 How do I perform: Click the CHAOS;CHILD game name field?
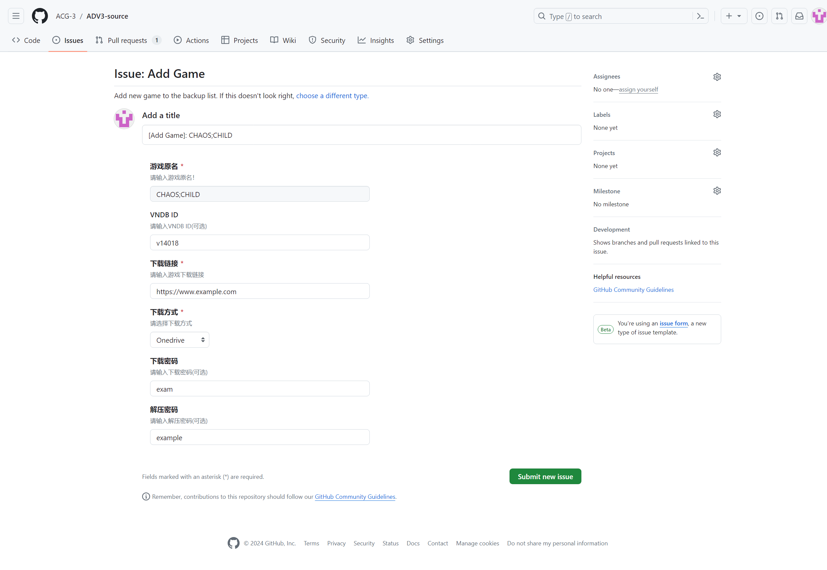point(260,194)
